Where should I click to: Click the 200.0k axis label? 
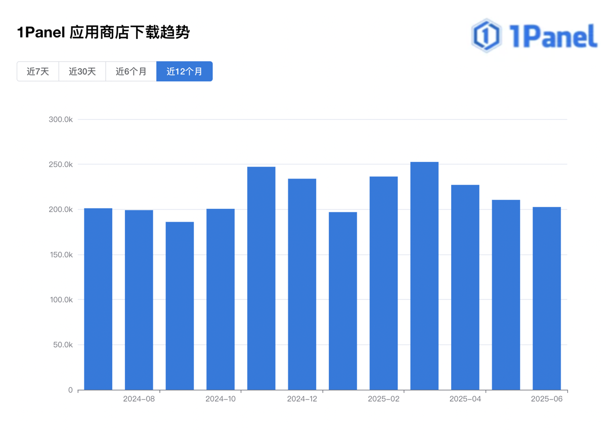coord(61,209)
